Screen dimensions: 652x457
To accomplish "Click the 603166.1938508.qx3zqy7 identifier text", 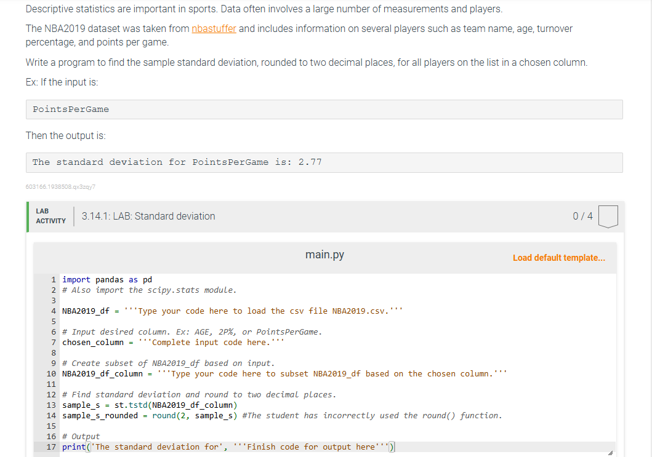I will (61, 186).
